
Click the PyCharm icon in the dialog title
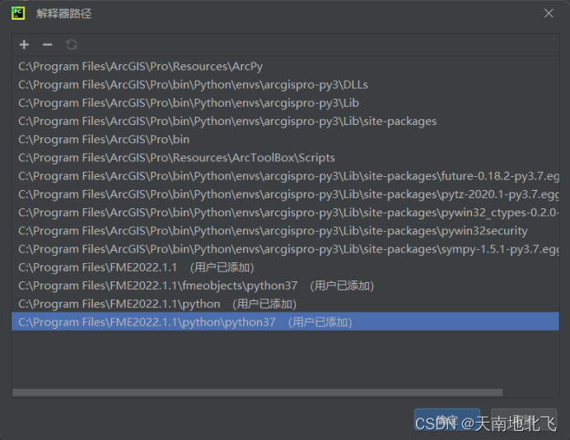(x=18, y=13)
